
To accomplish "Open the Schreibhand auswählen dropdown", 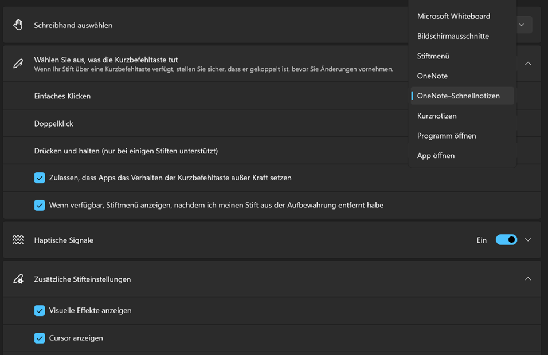I will tap(522, 25).
